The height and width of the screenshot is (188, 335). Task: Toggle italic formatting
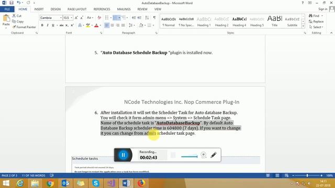pyautogui.click(x=48, y=26)
